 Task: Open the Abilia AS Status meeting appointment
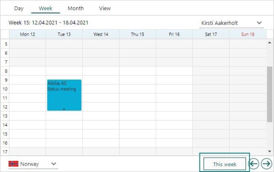click(x=64, y=95)
